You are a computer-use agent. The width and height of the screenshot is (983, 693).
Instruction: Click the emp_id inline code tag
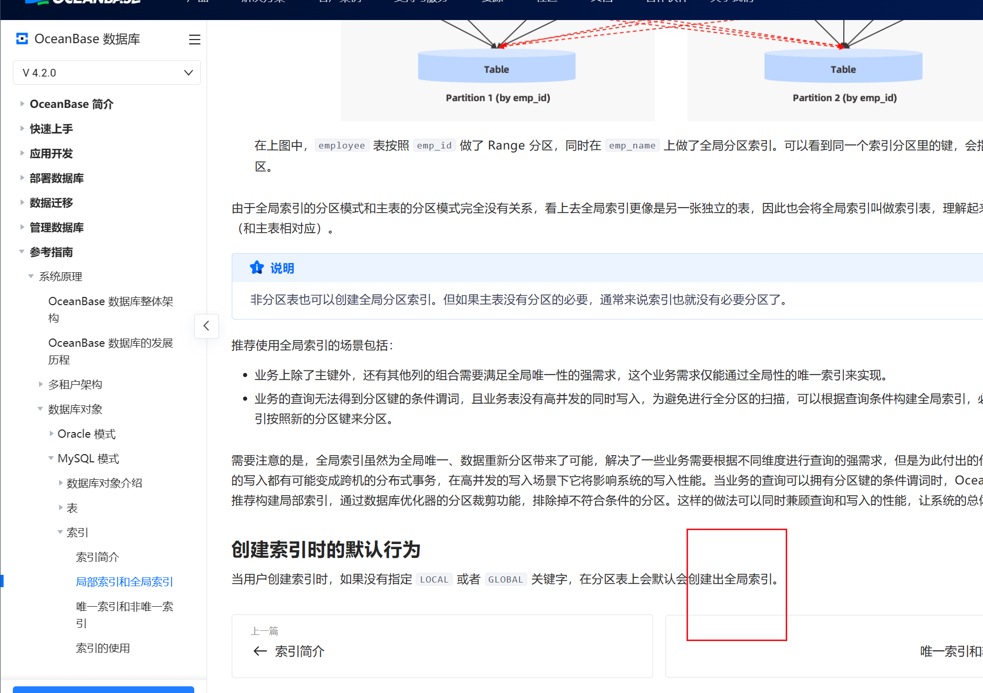(x=434, y=145)
